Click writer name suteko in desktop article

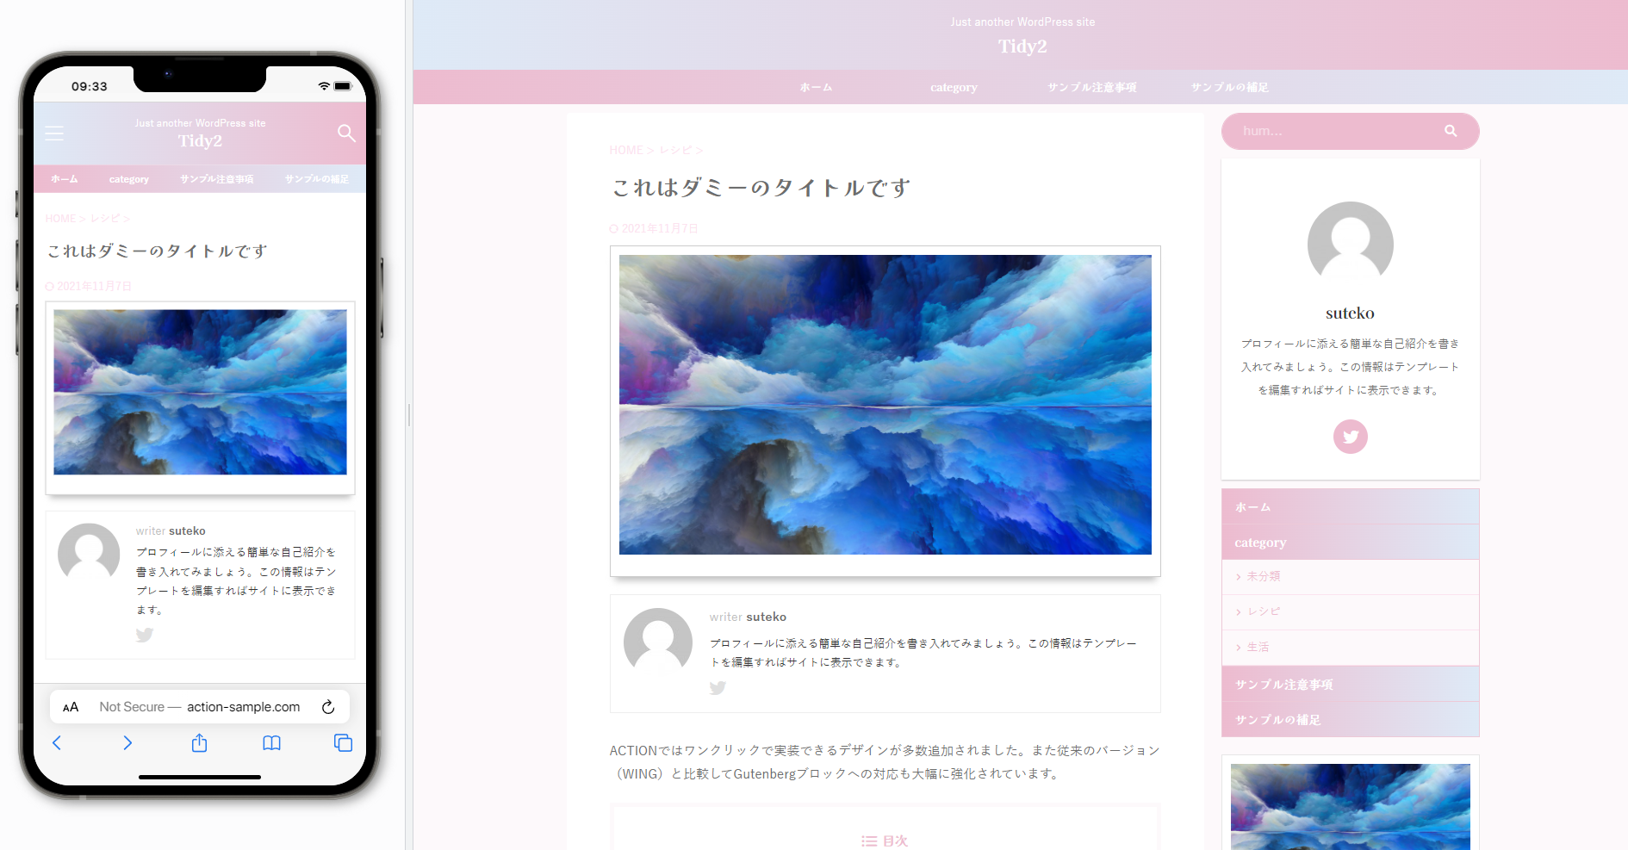(767, 617)
